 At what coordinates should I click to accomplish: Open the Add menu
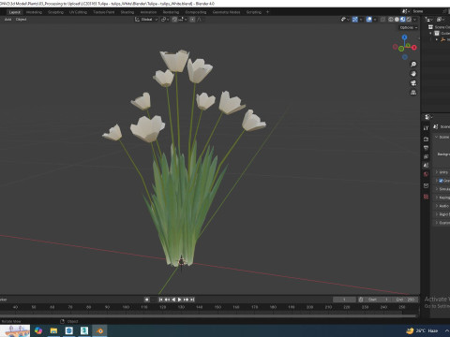(7, 20)
